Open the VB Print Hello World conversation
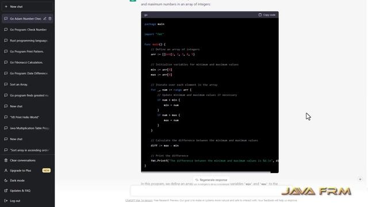The height and width of the screenshot is (207, 368). pos(27,117)
